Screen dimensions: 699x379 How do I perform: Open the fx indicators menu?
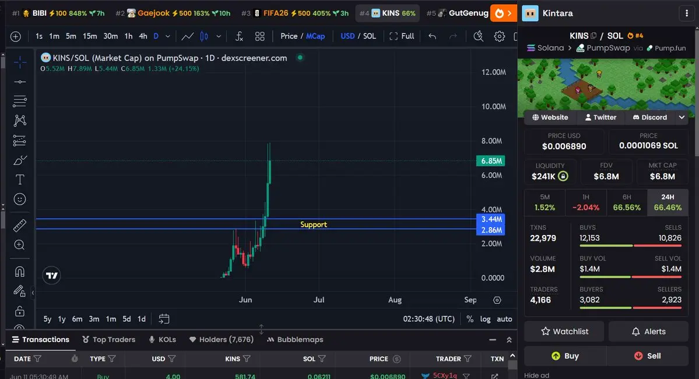pos(239,36)
